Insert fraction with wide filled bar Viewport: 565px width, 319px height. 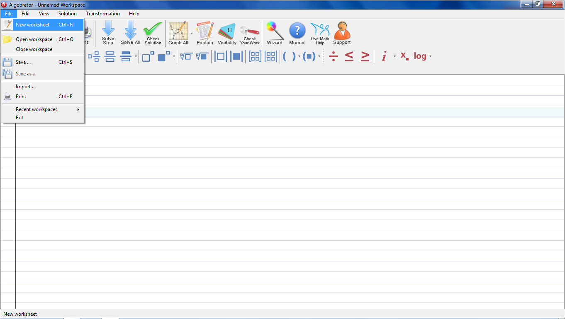click(x=126, y=56)
